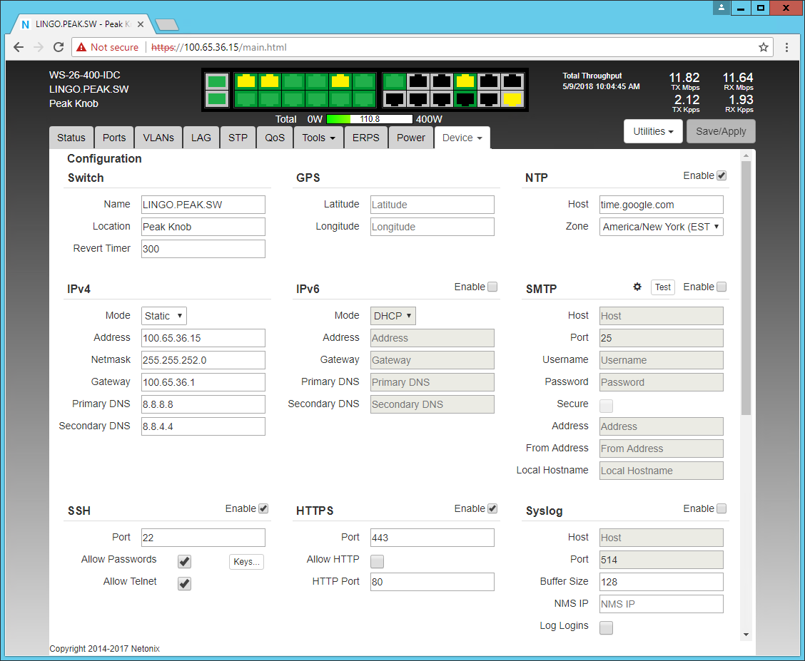Open the Chrome three-dot menu
The image size is (805, 661).
[786, 48]
